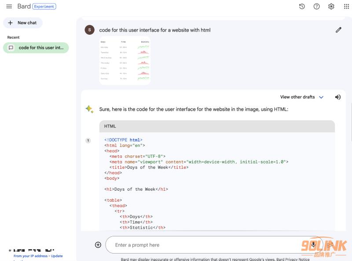
Task: Edit the prompt with pencil icon
Action: coord(338,30)
